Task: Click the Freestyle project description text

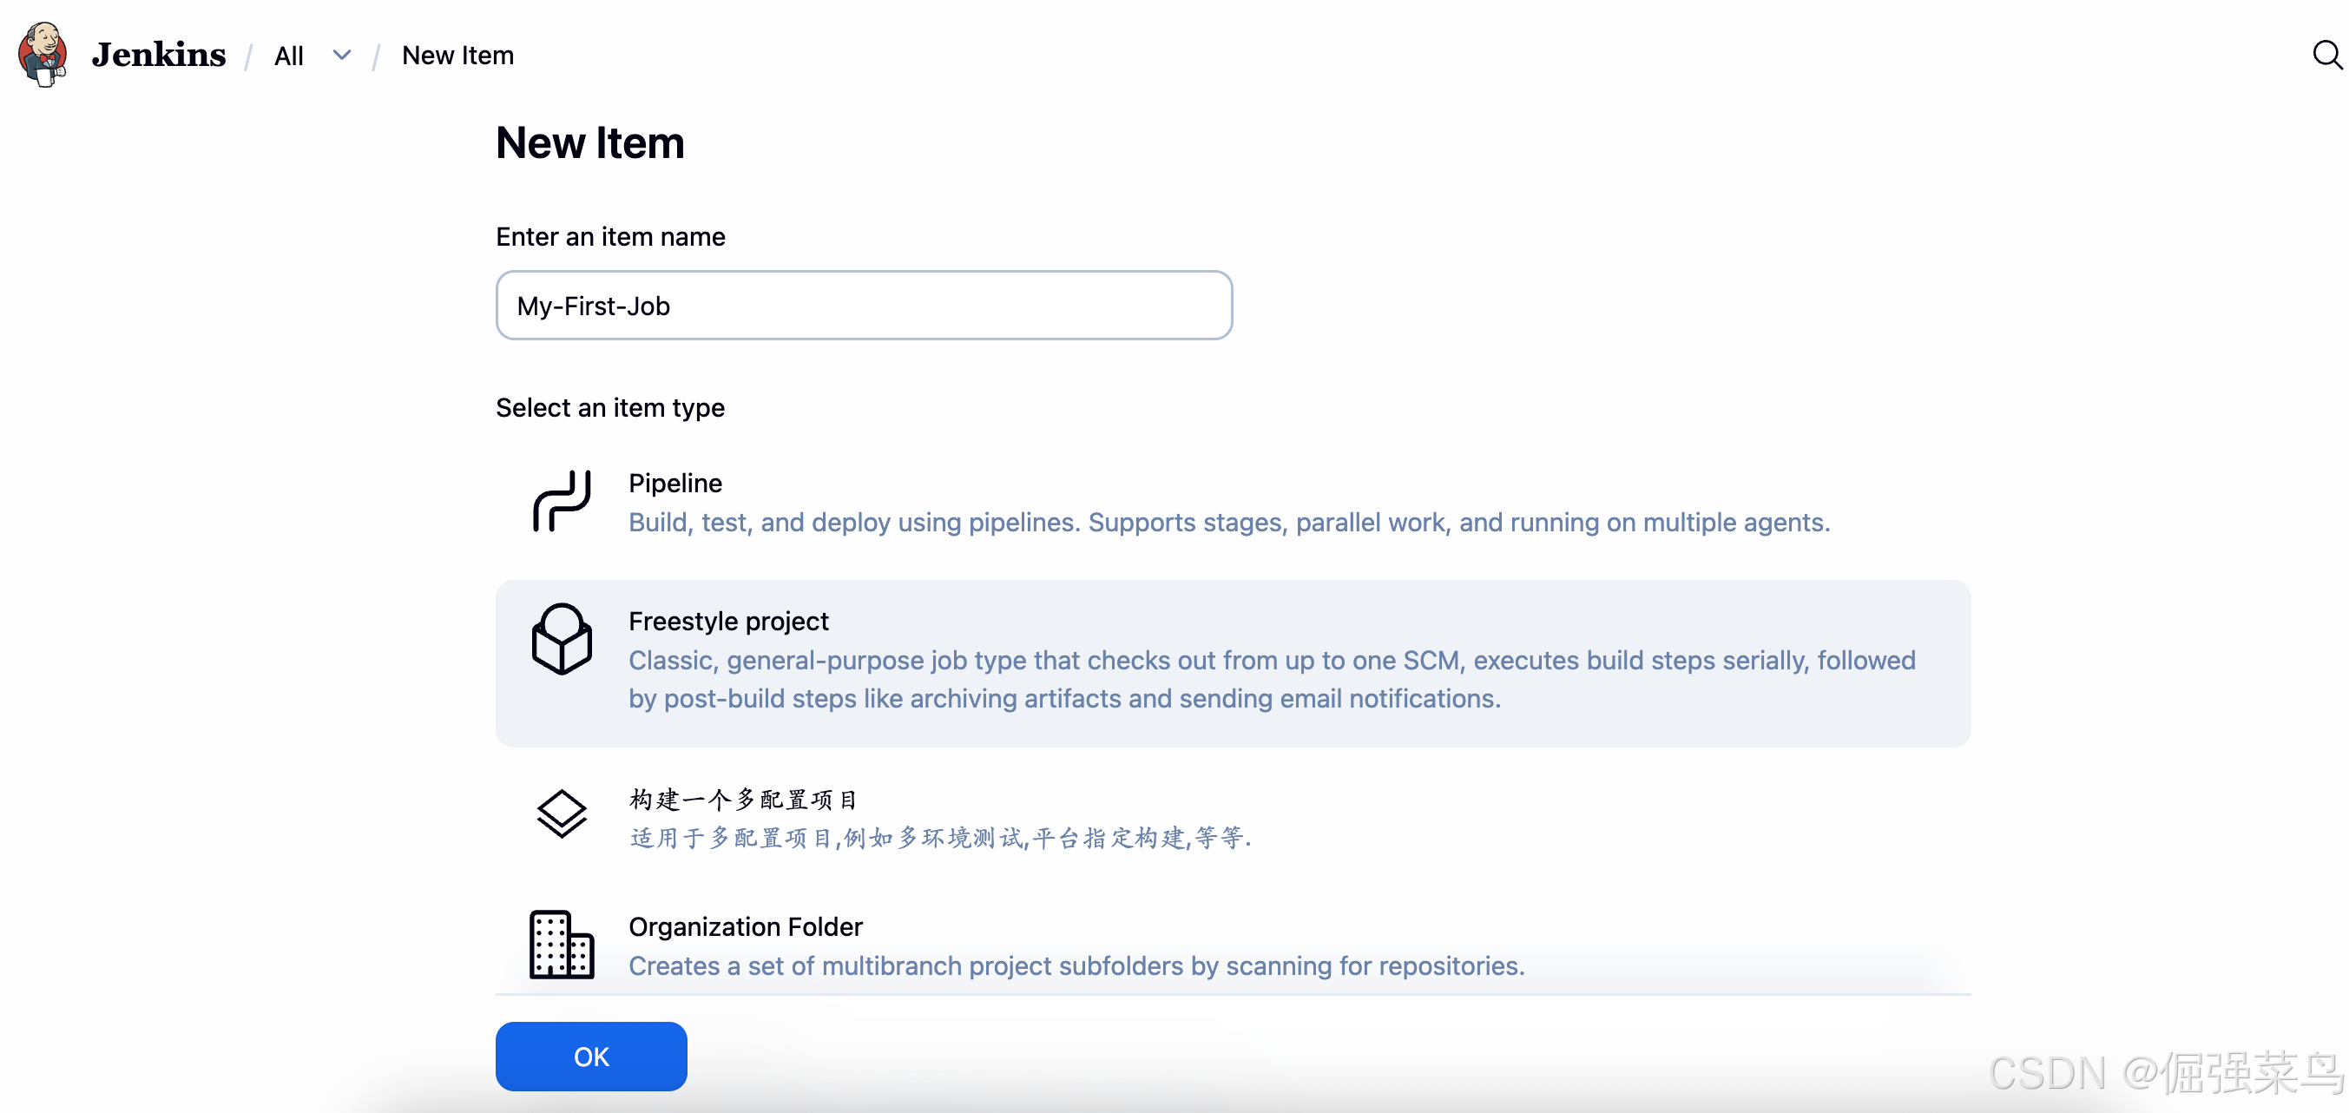Action: click(x=1271, y=680)
